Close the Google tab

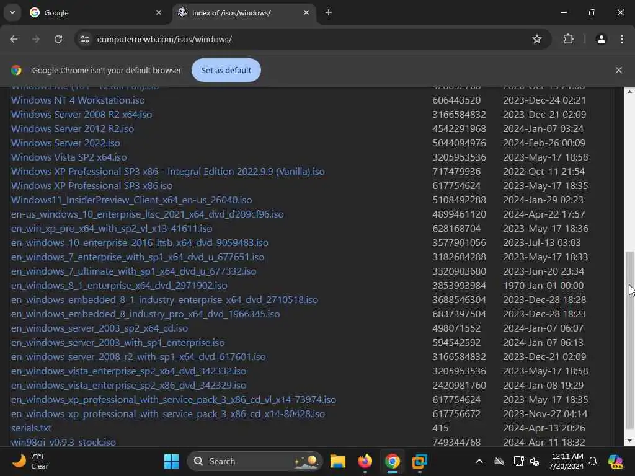click(159, 12)
